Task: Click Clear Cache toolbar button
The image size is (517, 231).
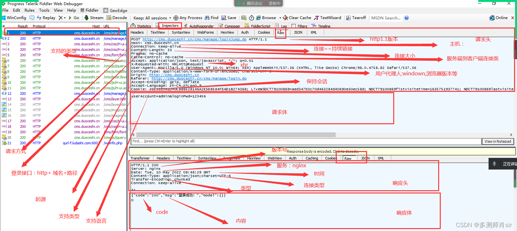Action: click(x=297, y=18)
